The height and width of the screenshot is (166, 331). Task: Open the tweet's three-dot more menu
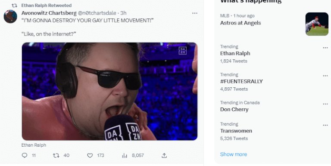(x=195, y=13)
